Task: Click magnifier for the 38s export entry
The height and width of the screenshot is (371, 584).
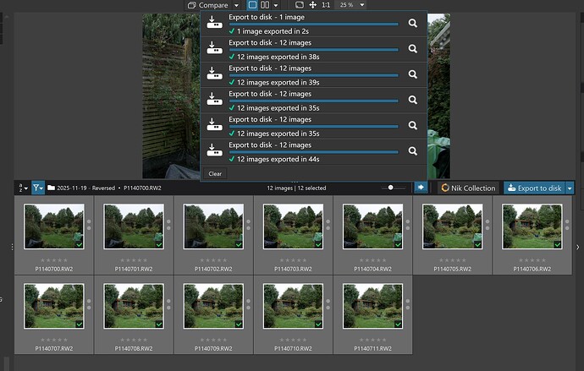Action: click(413, 49)
